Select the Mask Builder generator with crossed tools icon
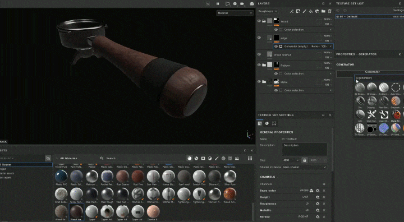The height and width of the screenshot is (222, 404). tap(371, 114)
